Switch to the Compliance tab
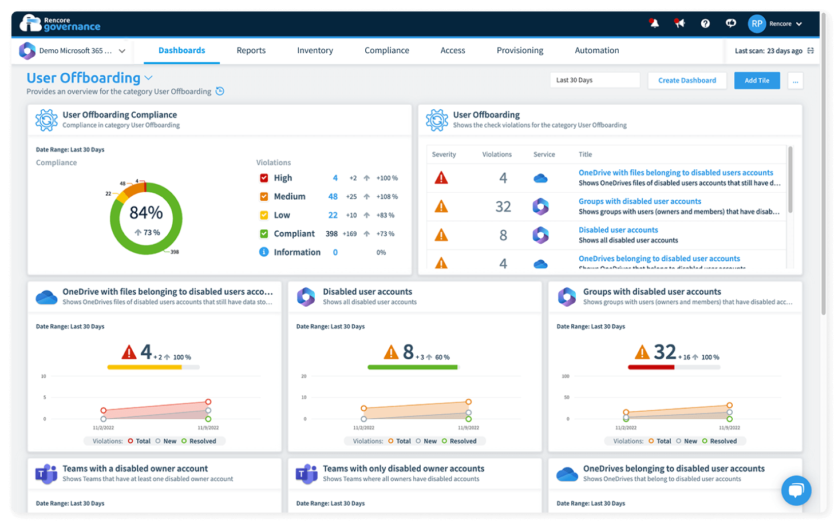The image size is (838, 524). pyautogui.click(x=387, y=50)
